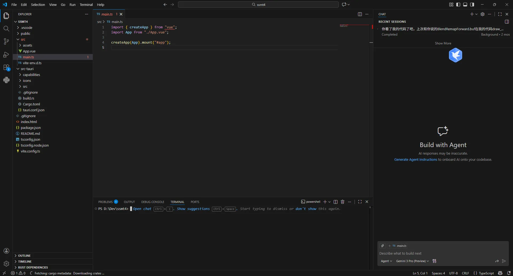Click the attach context paperclip icon
This screenshot has width=513, height=276.
pyautogui.click(x=383, y=246)
